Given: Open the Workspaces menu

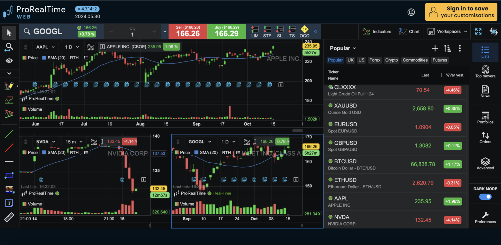Looking at the screenshot, I should 447,31.
